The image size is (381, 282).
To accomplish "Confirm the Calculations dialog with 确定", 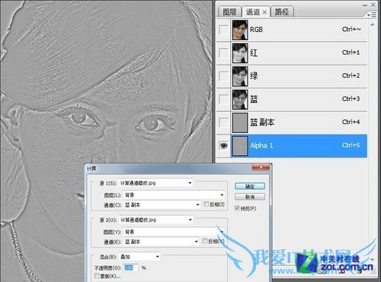I will click(x=250, y=186).
